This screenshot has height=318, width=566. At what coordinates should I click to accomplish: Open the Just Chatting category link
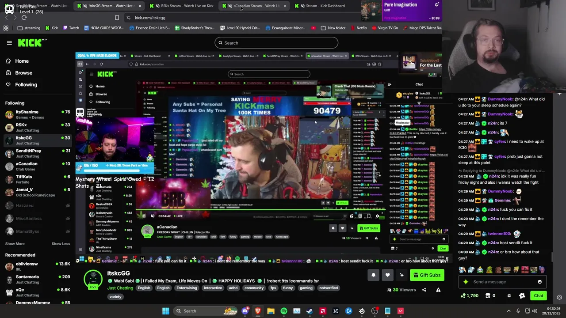coord(120,288)
